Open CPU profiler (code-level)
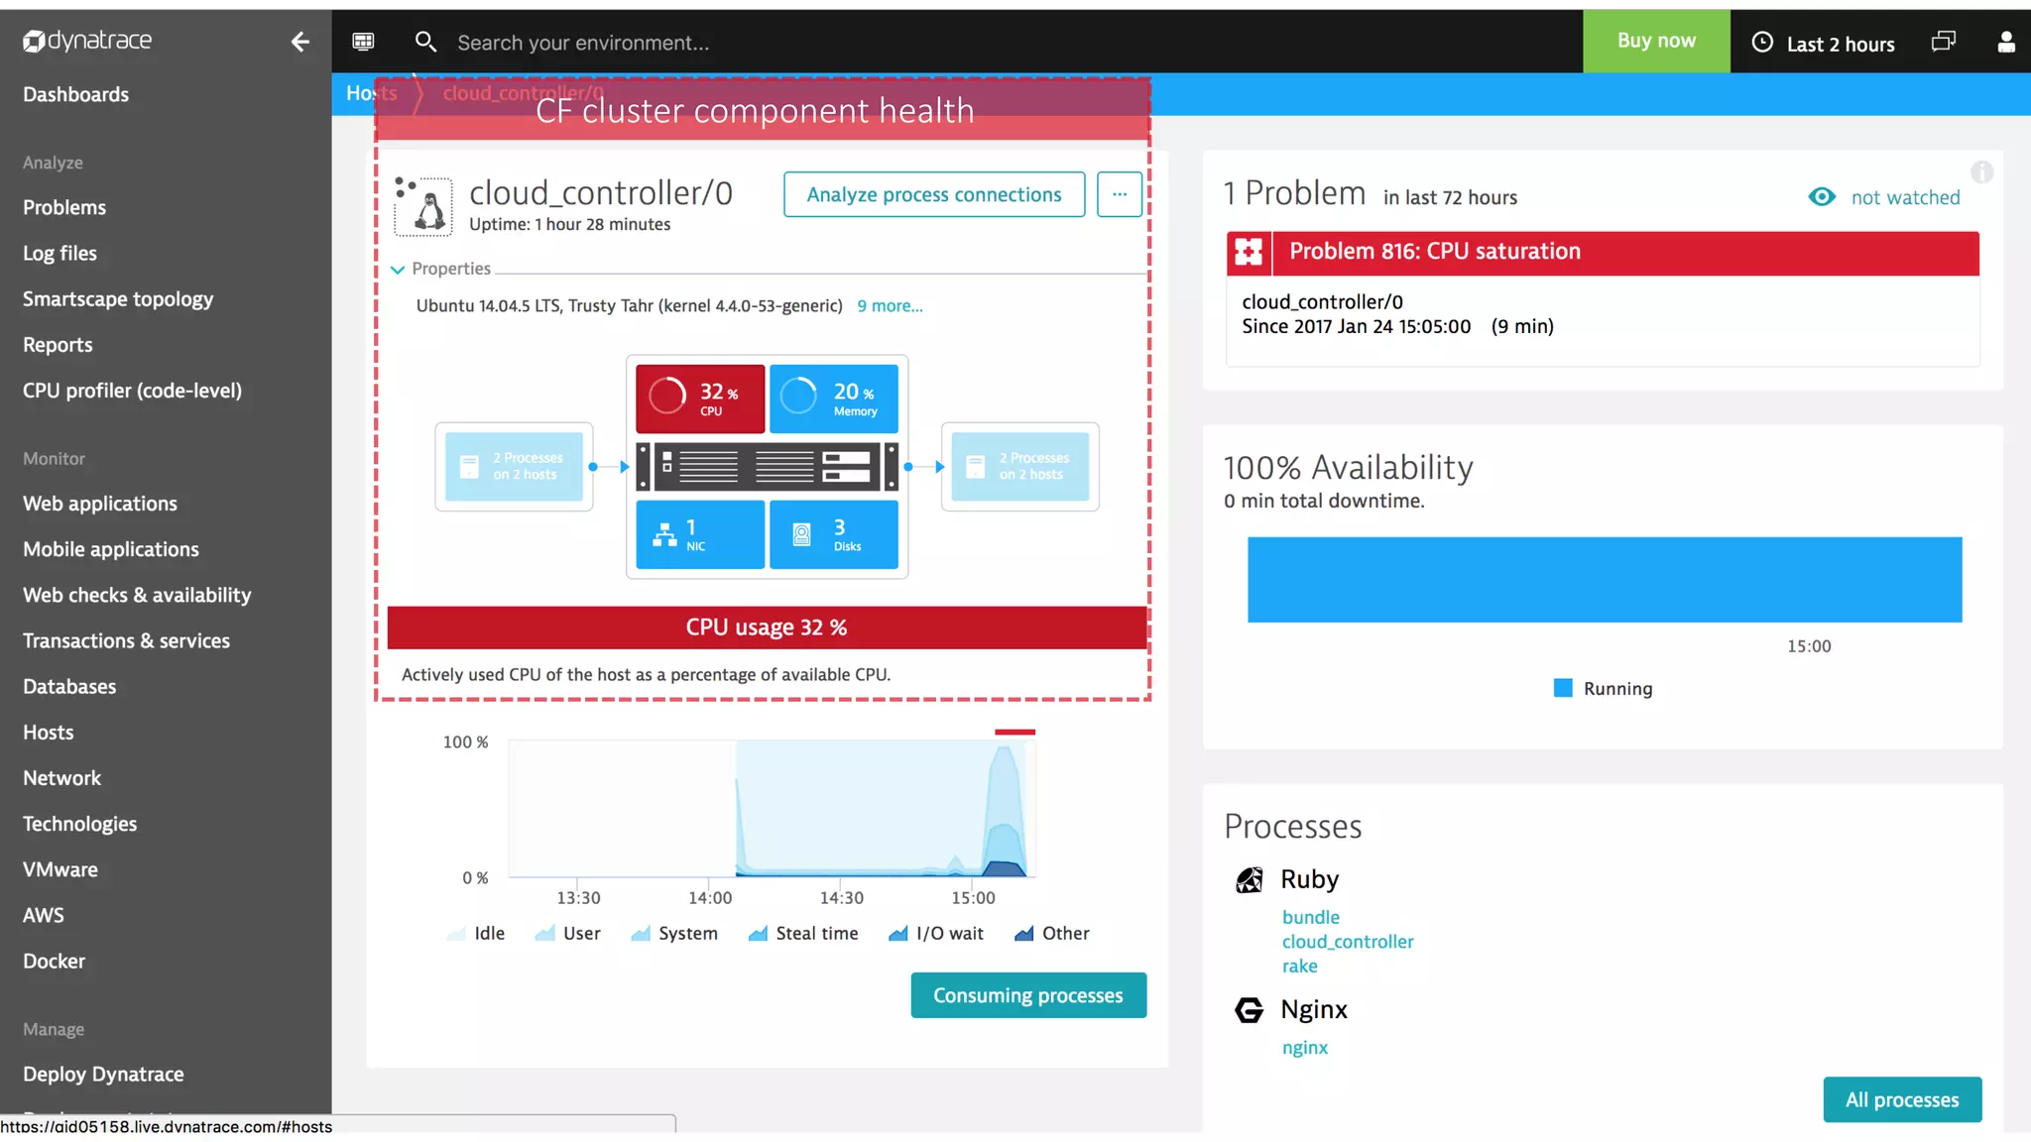This screenshot has height=1142, width=2031. pos(132,392)
